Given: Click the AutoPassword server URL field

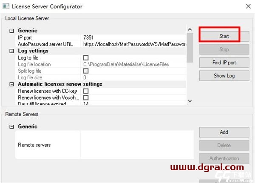Looking at the screenshot, I should (x=134, y=44).
